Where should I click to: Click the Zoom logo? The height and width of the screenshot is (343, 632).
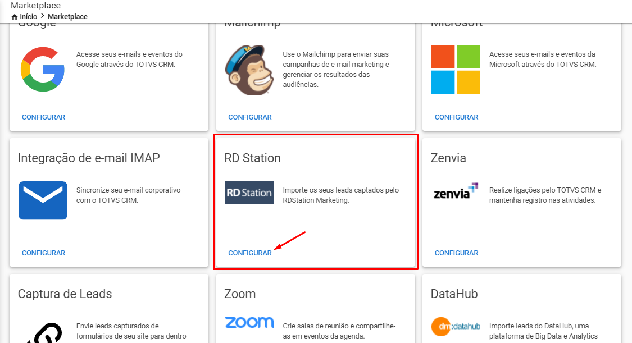click(249, 322)
